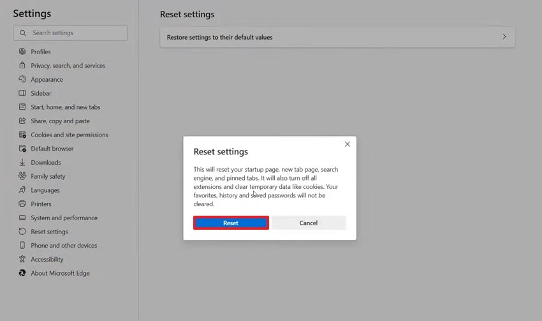Viewport: 542px width, 321px height.
Task: Click the Appearance palette icon
Action: (22, 79)
